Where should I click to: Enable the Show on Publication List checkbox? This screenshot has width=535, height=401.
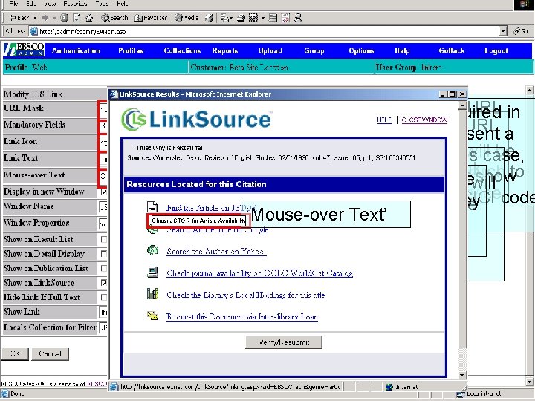tap(104, 268)
